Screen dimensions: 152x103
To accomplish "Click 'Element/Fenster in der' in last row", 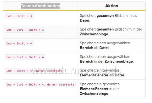I will point(99,89).
